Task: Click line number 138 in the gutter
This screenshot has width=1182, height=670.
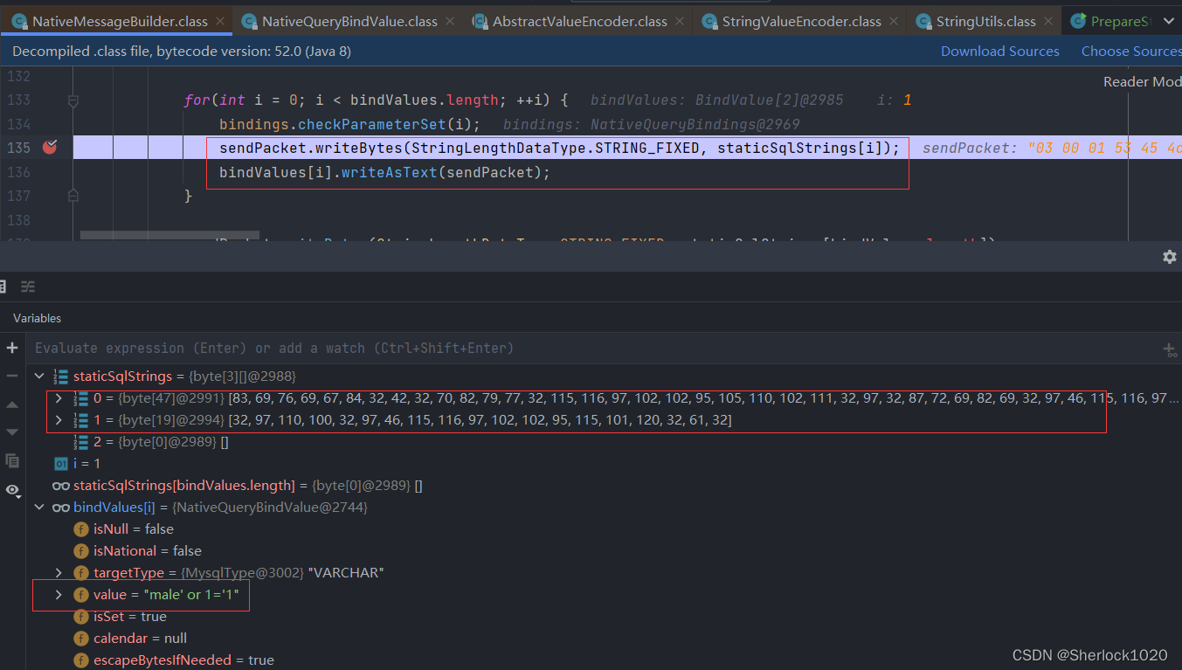Action: click(17, 220)
